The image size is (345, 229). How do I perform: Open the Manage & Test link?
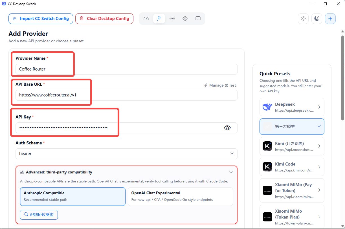(220, 85)
